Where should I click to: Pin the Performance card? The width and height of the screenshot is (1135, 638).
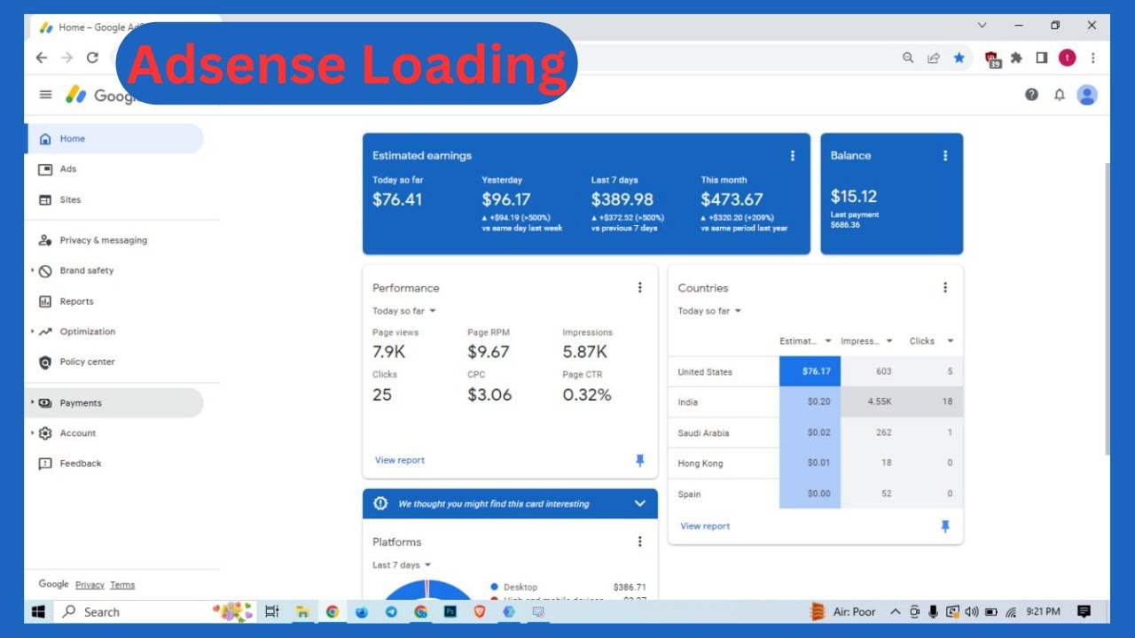click(640, 461)
